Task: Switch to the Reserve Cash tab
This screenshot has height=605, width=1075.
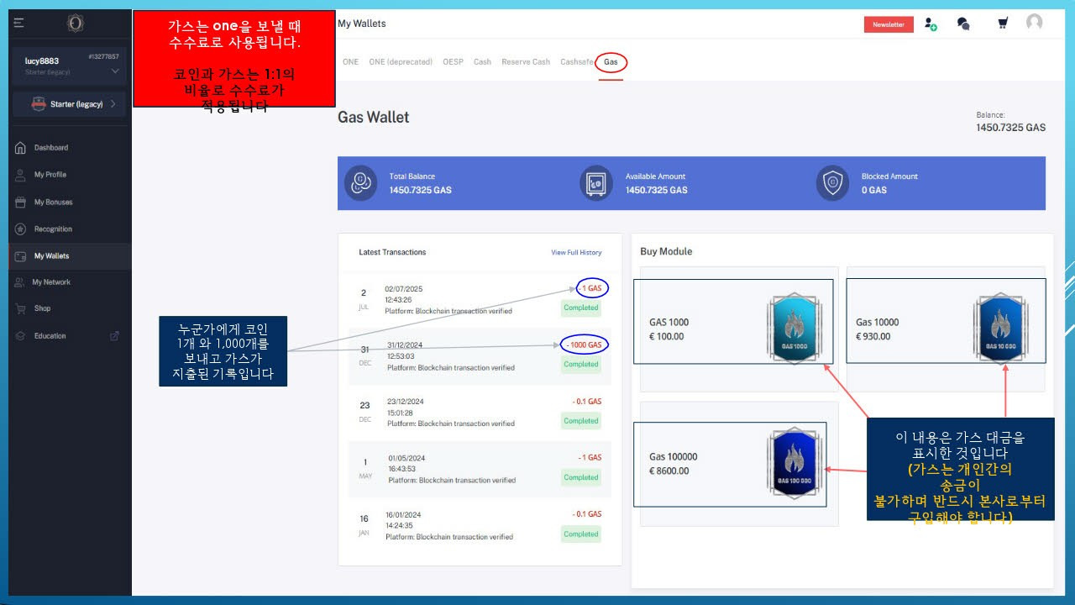Action: (526, 62)
